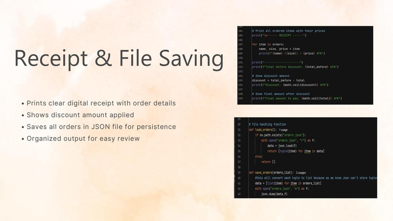Click the print line "Final amount to pay"
This screenshot has height=221, width=393.
(297, 99)
